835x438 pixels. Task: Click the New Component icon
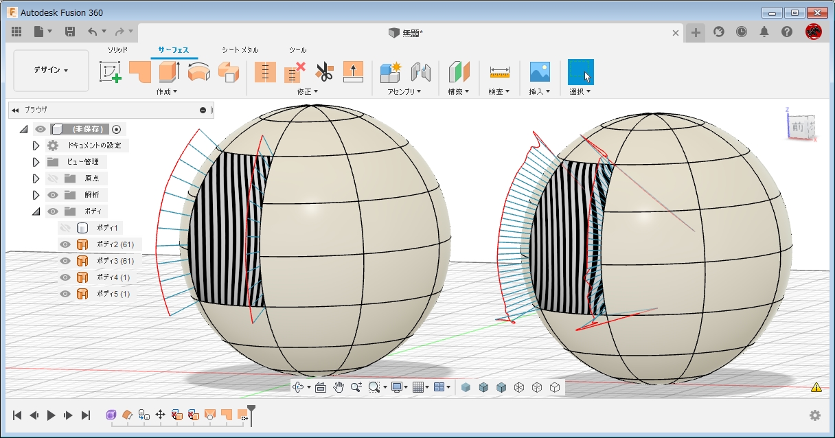(391, 72)
